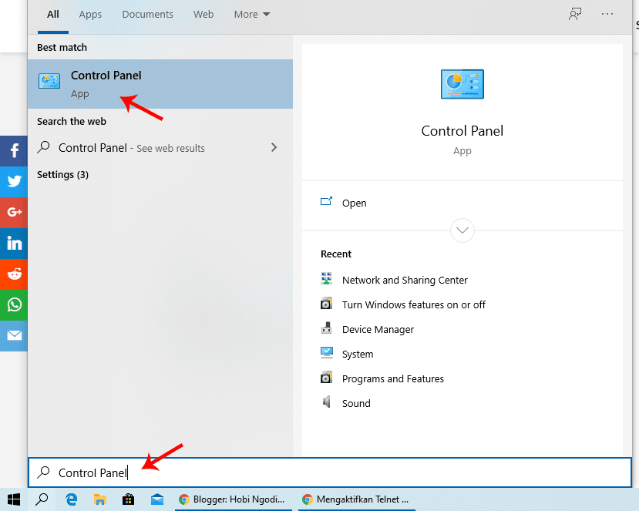Click the System monitor icon
Screen dimensions: 639x511
click(326, 352)
